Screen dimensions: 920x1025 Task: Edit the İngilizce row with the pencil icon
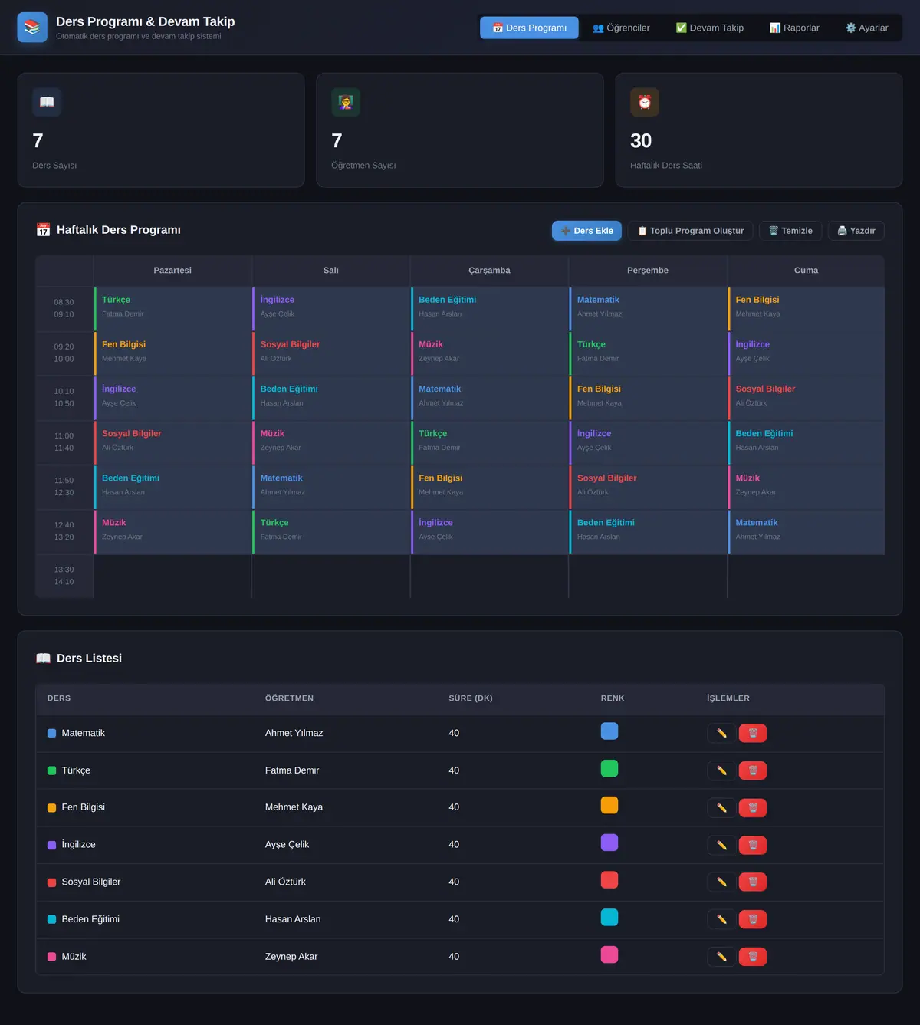[721, 845]
